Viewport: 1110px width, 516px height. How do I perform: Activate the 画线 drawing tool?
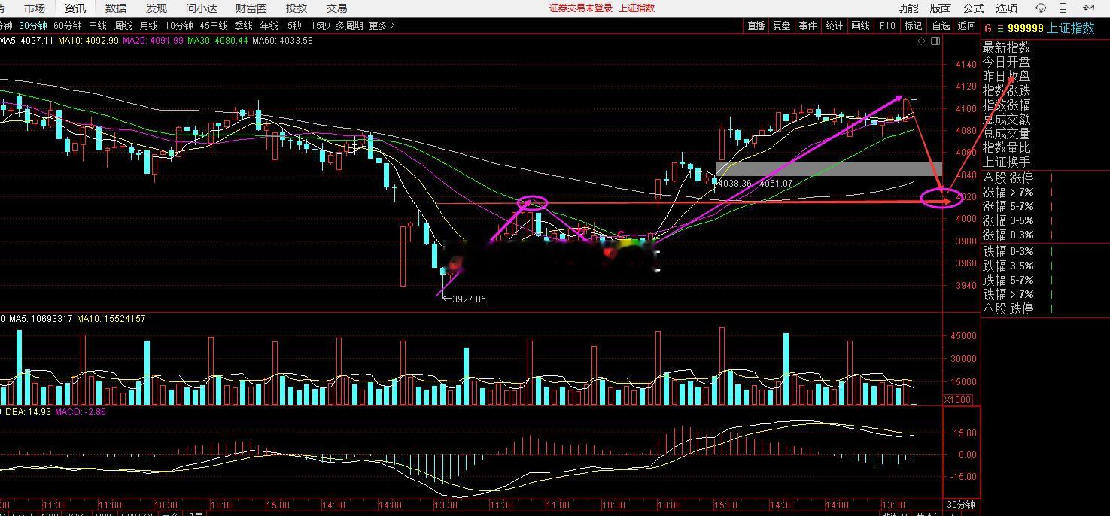click(x=861, y=26)
